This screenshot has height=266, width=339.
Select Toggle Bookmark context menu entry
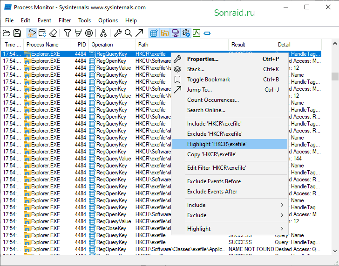230,80
